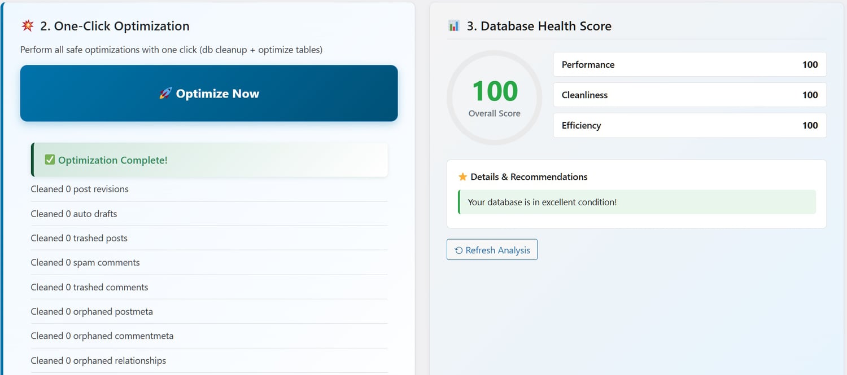
Task: Click the 'Cleaned 0 auto drafts' result
Action: 74,214
